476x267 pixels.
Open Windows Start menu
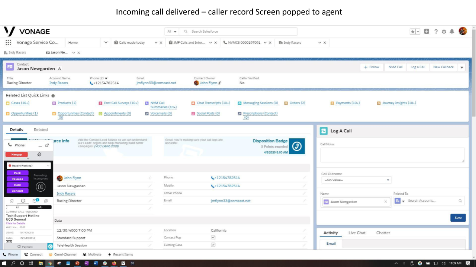pyautogui.click(x=4, y=263)
